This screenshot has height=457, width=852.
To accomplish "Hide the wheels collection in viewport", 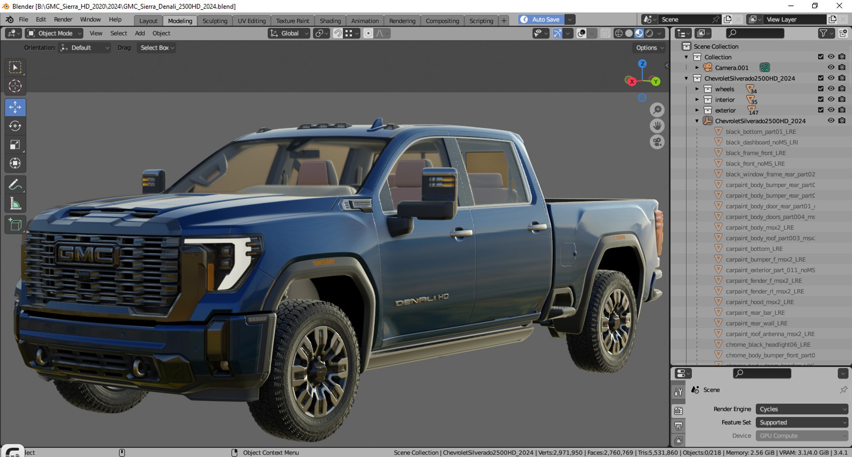I will [x=831, y=89].
